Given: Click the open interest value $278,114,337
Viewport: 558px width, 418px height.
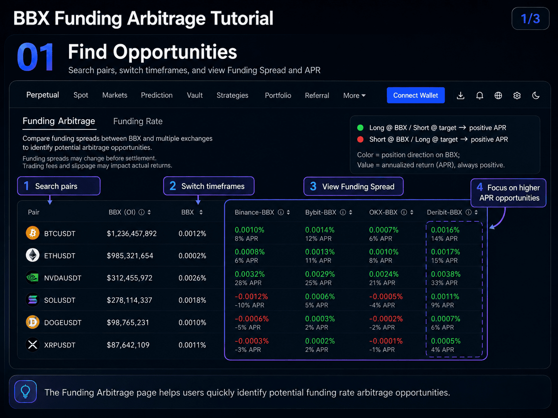Looking at the screenshot, I should point(129,300).
